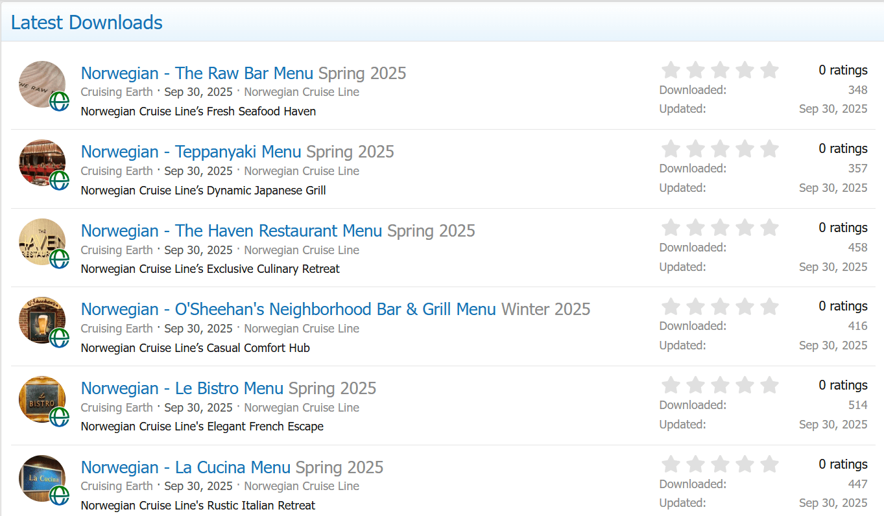Click the 0 ratings text for La Cucina Menu

click(843, 464)
